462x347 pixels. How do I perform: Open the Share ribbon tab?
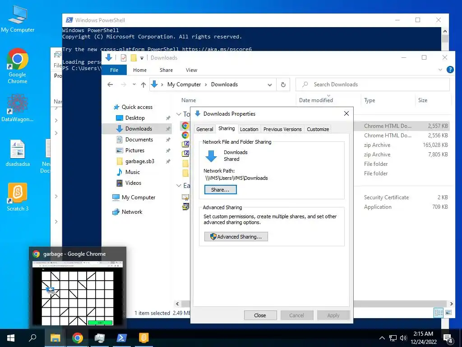pyautogui.click(x=166, y=70)
